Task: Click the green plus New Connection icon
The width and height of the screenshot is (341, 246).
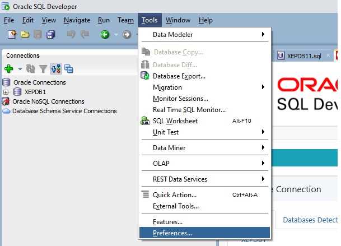Action: click(x=9, y=69)
